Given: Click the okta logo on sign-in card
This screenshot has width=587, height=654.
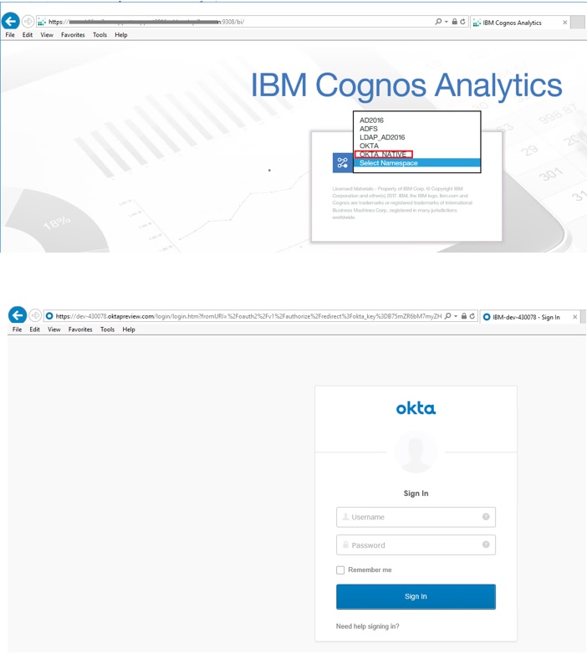Looking at the screenshot, I should (416, 408).
